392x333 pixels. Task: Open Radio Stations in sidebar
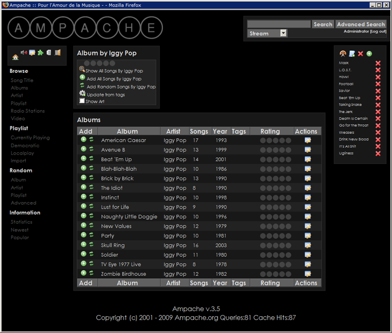28,111
